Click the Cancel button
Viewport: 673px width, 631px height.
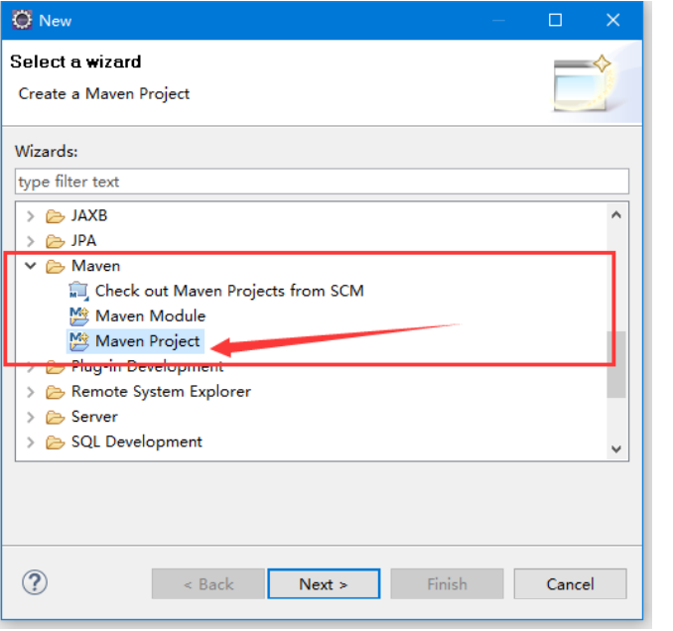pos(570,583)
